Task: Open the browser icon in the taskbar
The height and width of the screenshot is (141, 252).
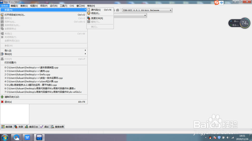Action: coord(16,137)
